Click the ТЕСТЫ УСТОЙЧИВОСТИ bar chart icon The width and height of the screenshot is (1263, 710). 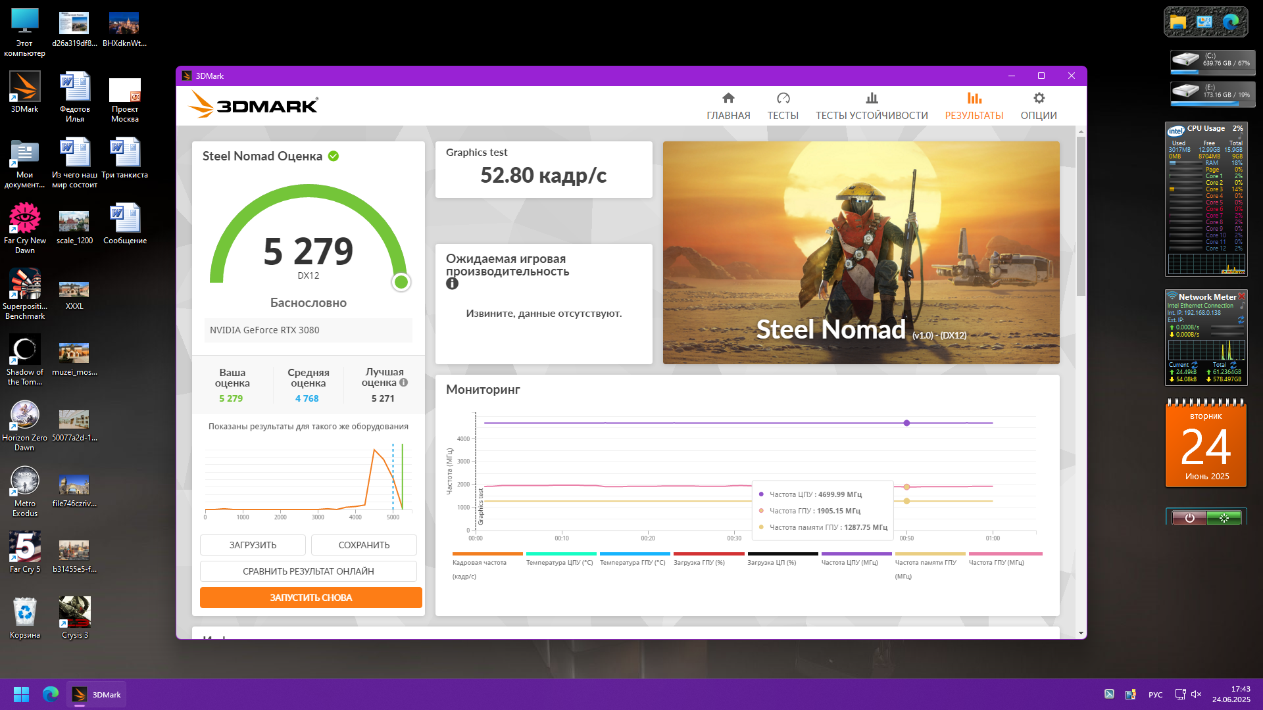pyautogui.click(x=872, y=99)
